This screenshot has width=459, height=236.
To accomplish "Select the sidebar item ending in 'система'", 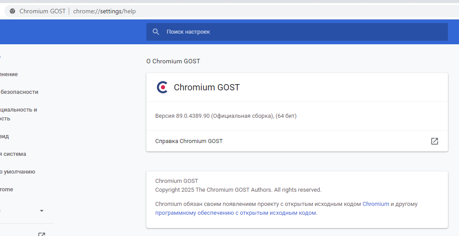I will [13, 154].
